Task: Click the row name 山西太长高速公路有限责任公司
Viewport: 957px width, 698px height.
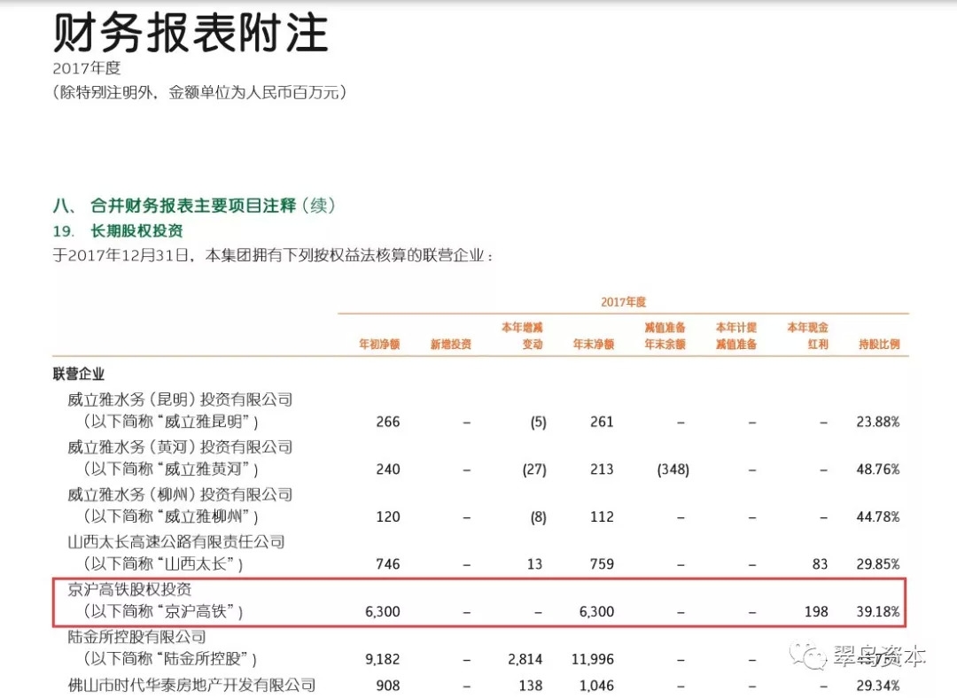Action: tap(176, 542)
